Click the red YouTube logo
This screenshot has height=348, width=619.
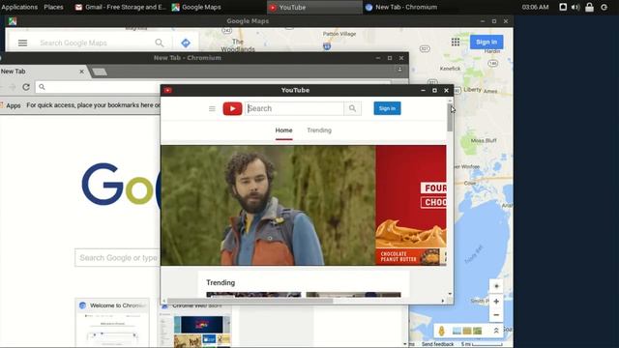click(x=232, y=108)
